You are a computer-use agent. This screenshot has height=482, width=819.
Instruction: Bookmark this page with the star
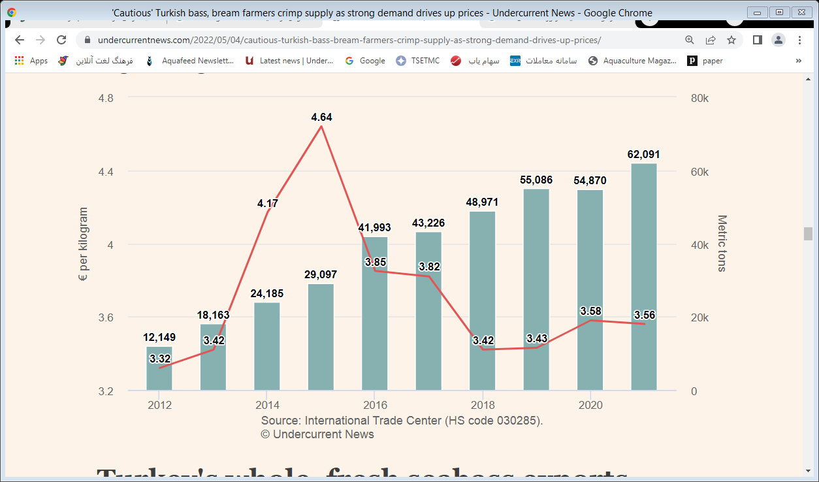click(x=731, y=40)
